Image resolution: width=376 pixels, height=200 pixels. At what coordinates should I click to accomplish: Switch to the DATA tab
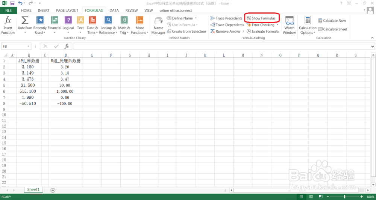point(114,11)
